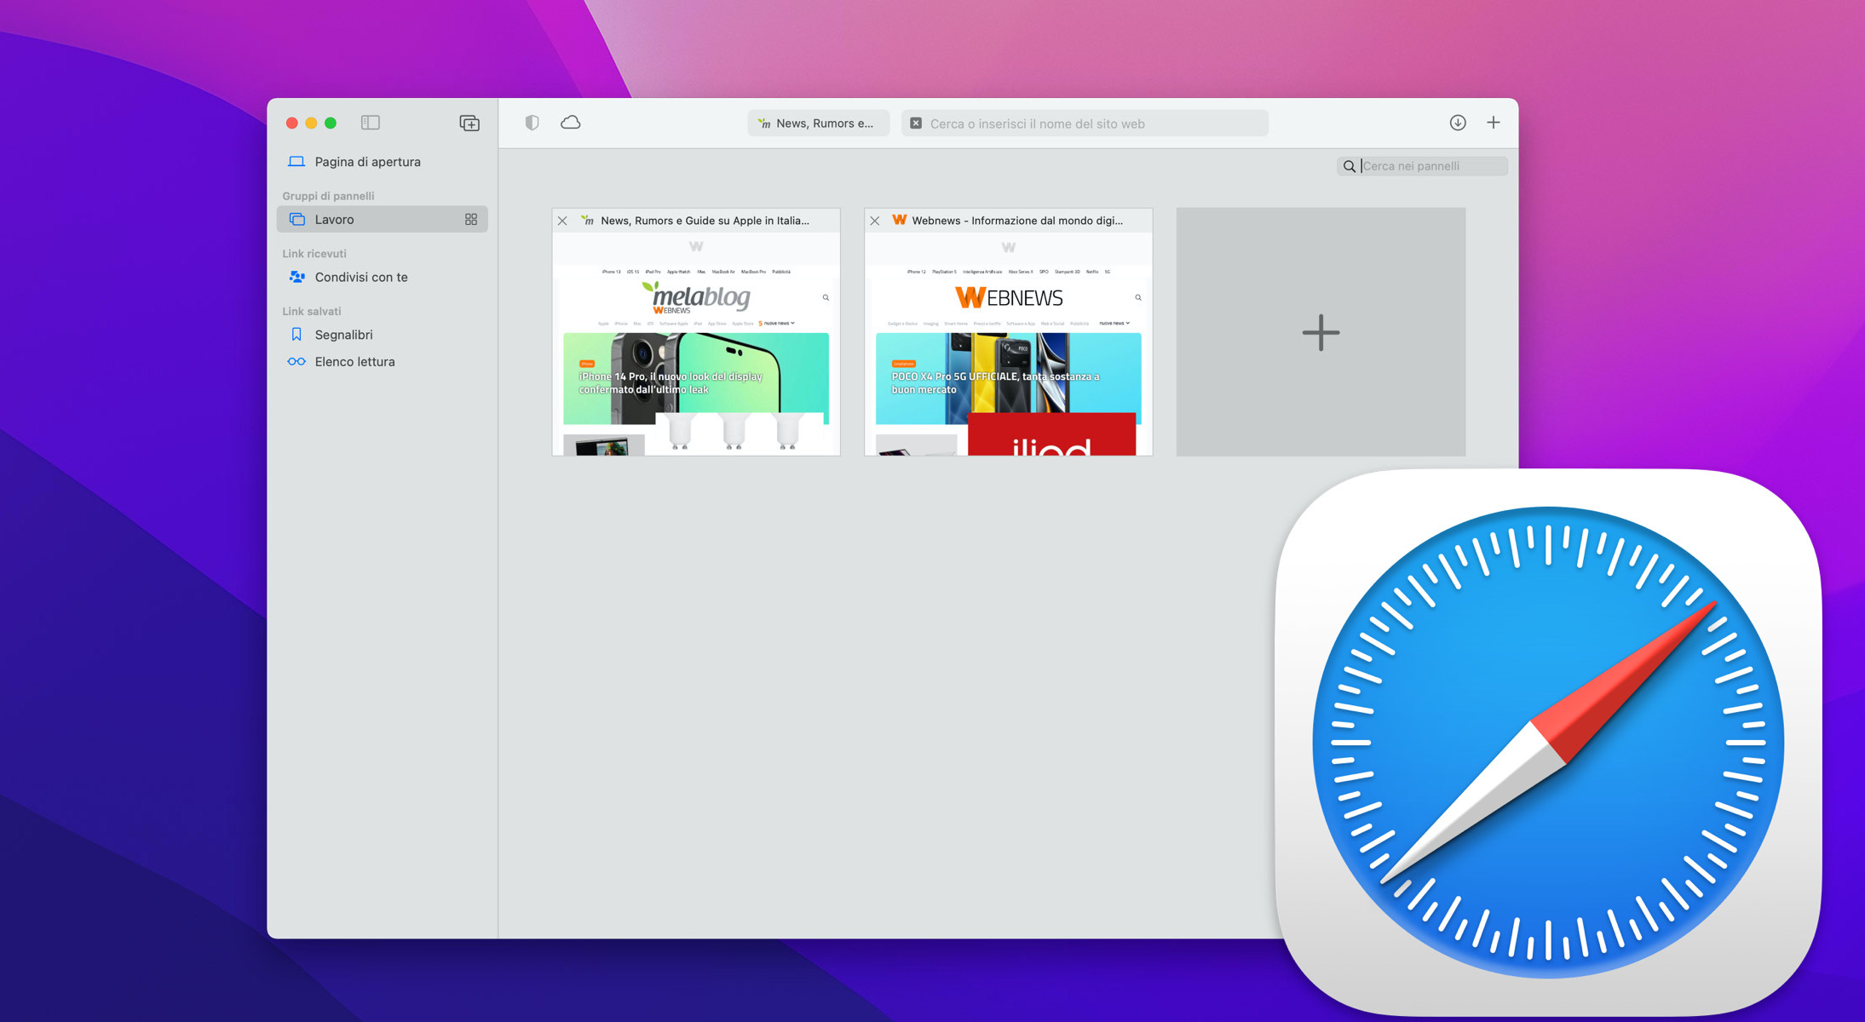Image resolution: width=1865 pixels, height=1022 pixels.
Task: Open the Downloads arrow icon
Action: coord(1458,123)
